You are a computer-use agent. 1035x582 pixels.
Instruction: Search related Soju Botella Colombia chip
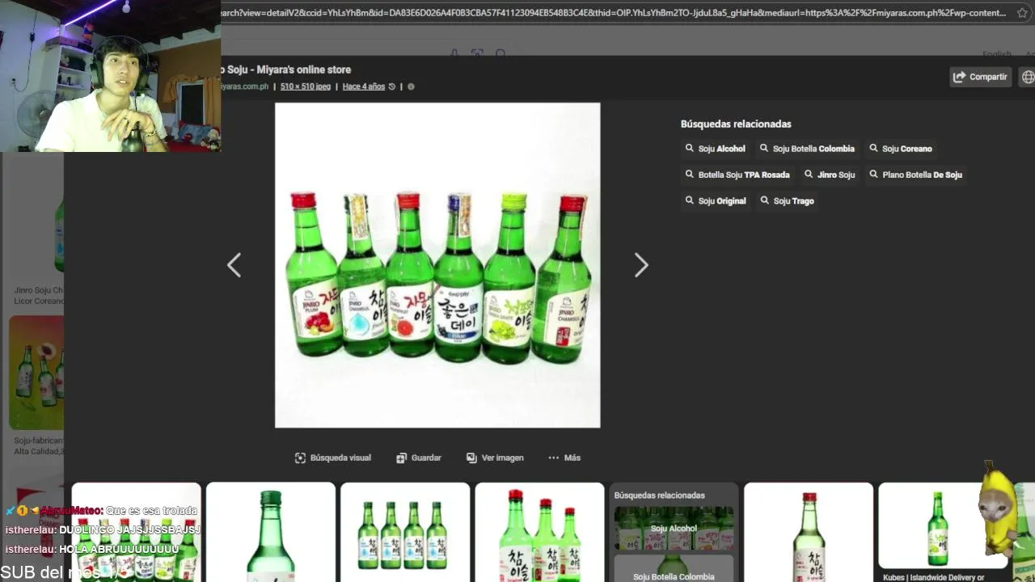click(x=807, y=149)
